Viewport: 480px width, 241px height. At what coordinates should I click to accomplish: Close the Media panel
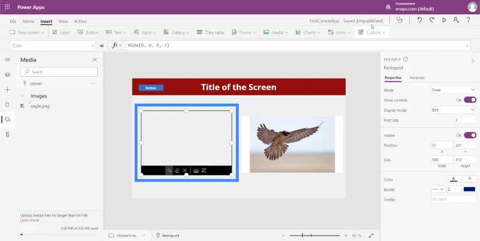[x=95, y=59]
